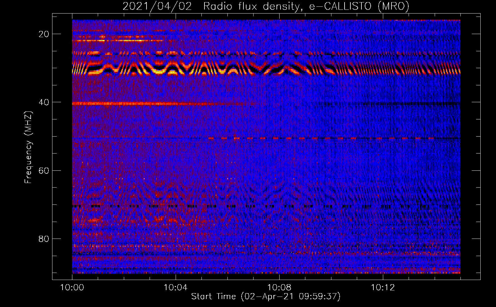Screen dimensions: 496x307
Task: Click the '60' frequency tick label
Action: click(x=44, y=170)
